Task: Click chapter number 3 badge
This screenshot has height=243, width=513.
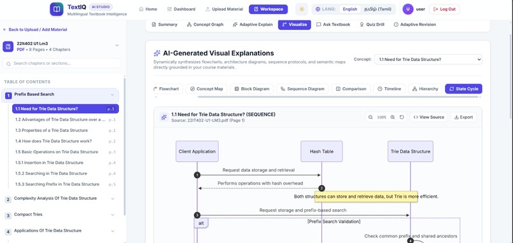Action: point(8,216)
